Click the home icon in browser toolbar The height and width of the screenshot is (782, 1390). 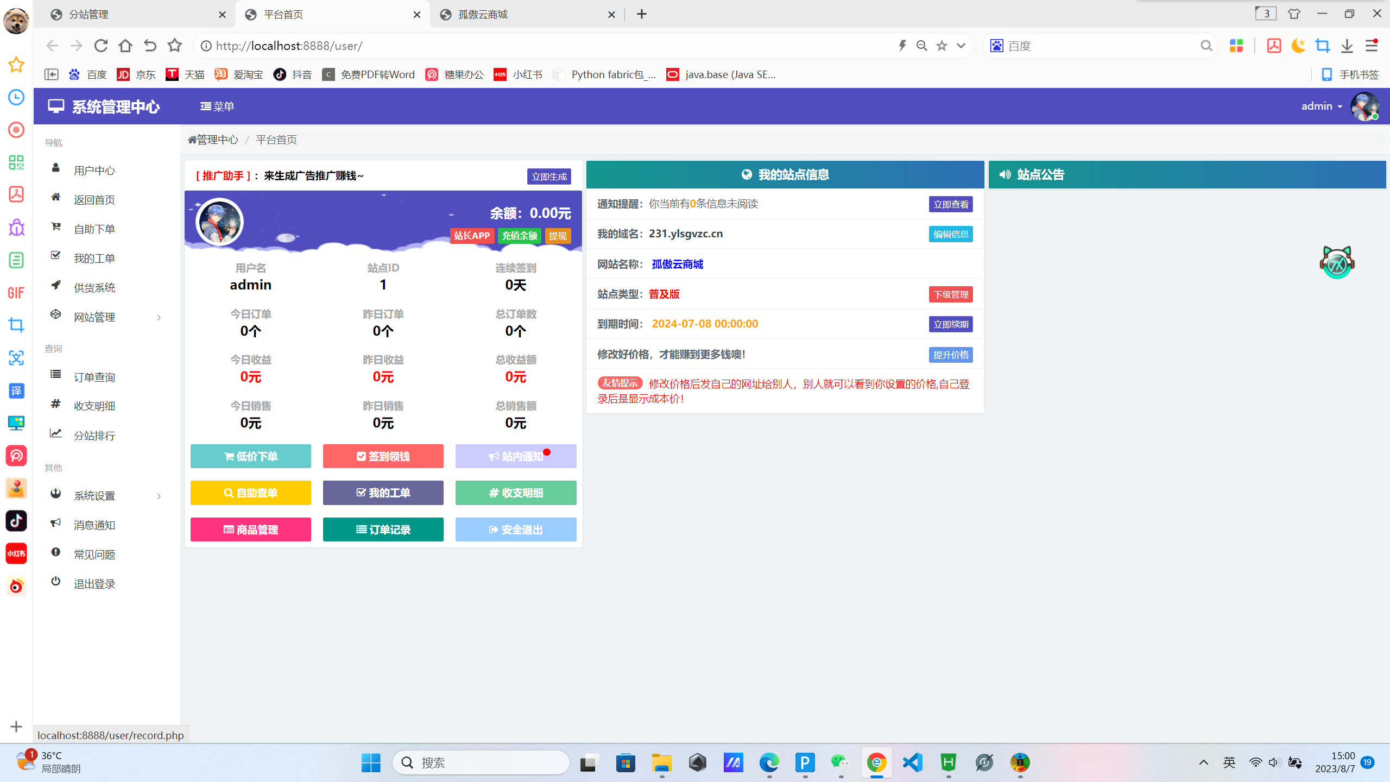pos(125,46)
